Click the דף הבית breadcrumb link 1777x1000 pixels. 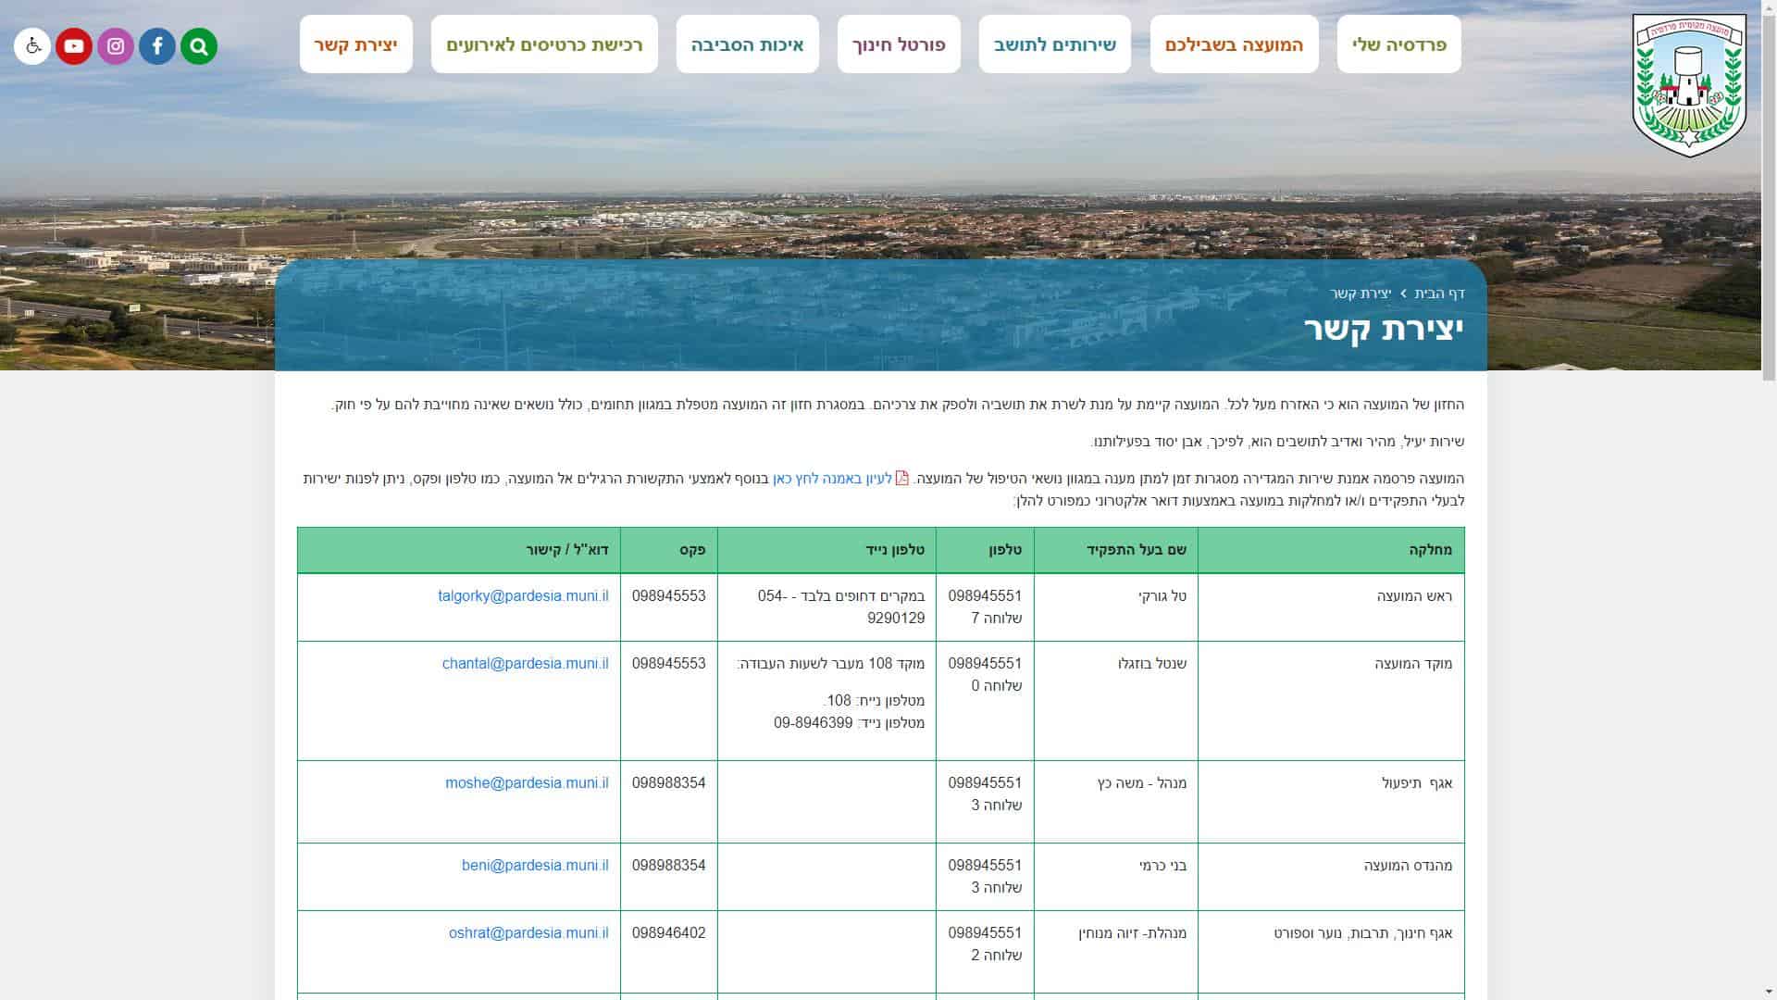tap(1439, 294)
